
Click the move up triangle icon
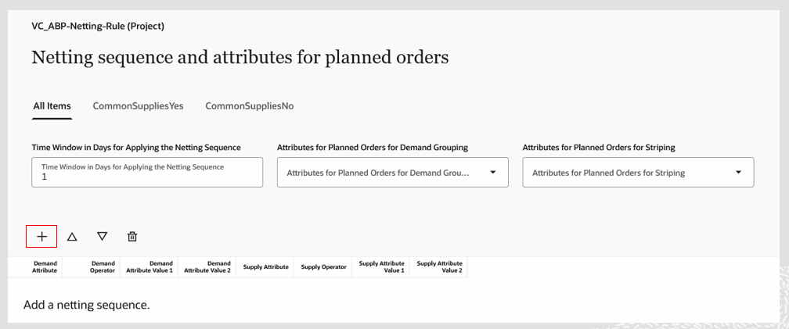(x=72, y=236)
